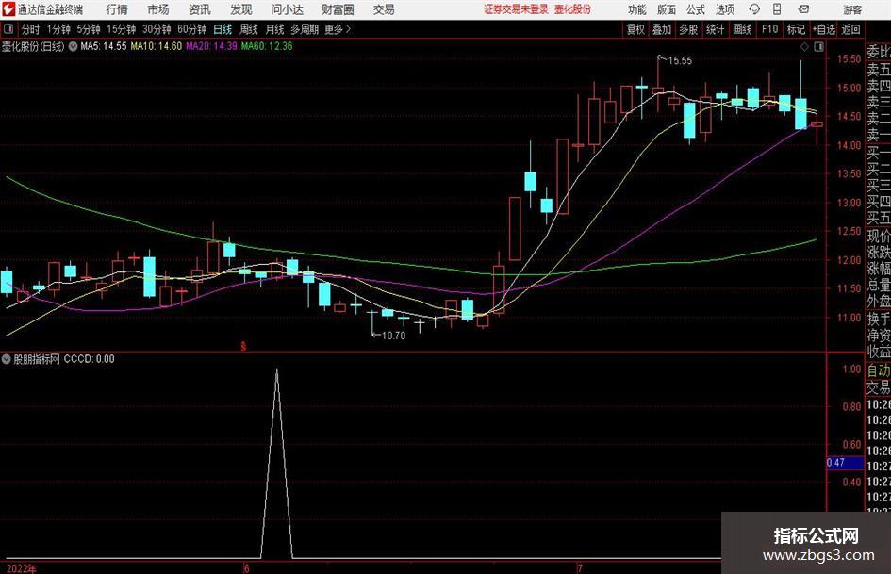Open the mail envelope icon
This screenshot has width=891, height=574.
803,9
